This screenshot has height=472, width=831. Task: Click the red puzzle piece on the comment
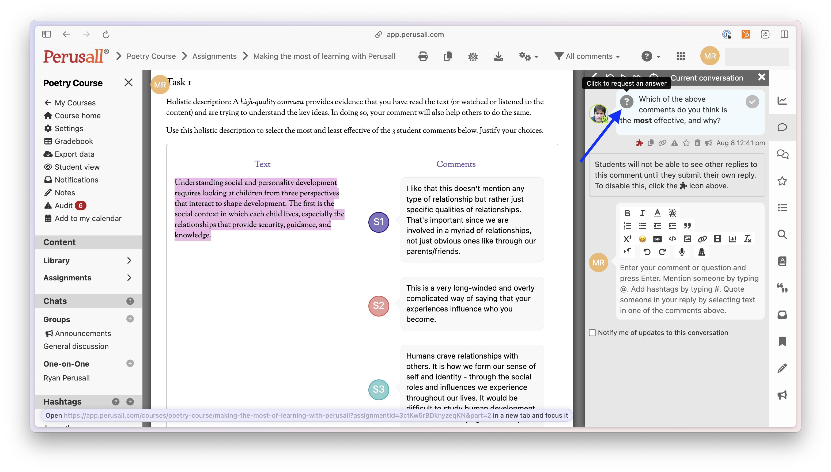click(x=640, y=143)
